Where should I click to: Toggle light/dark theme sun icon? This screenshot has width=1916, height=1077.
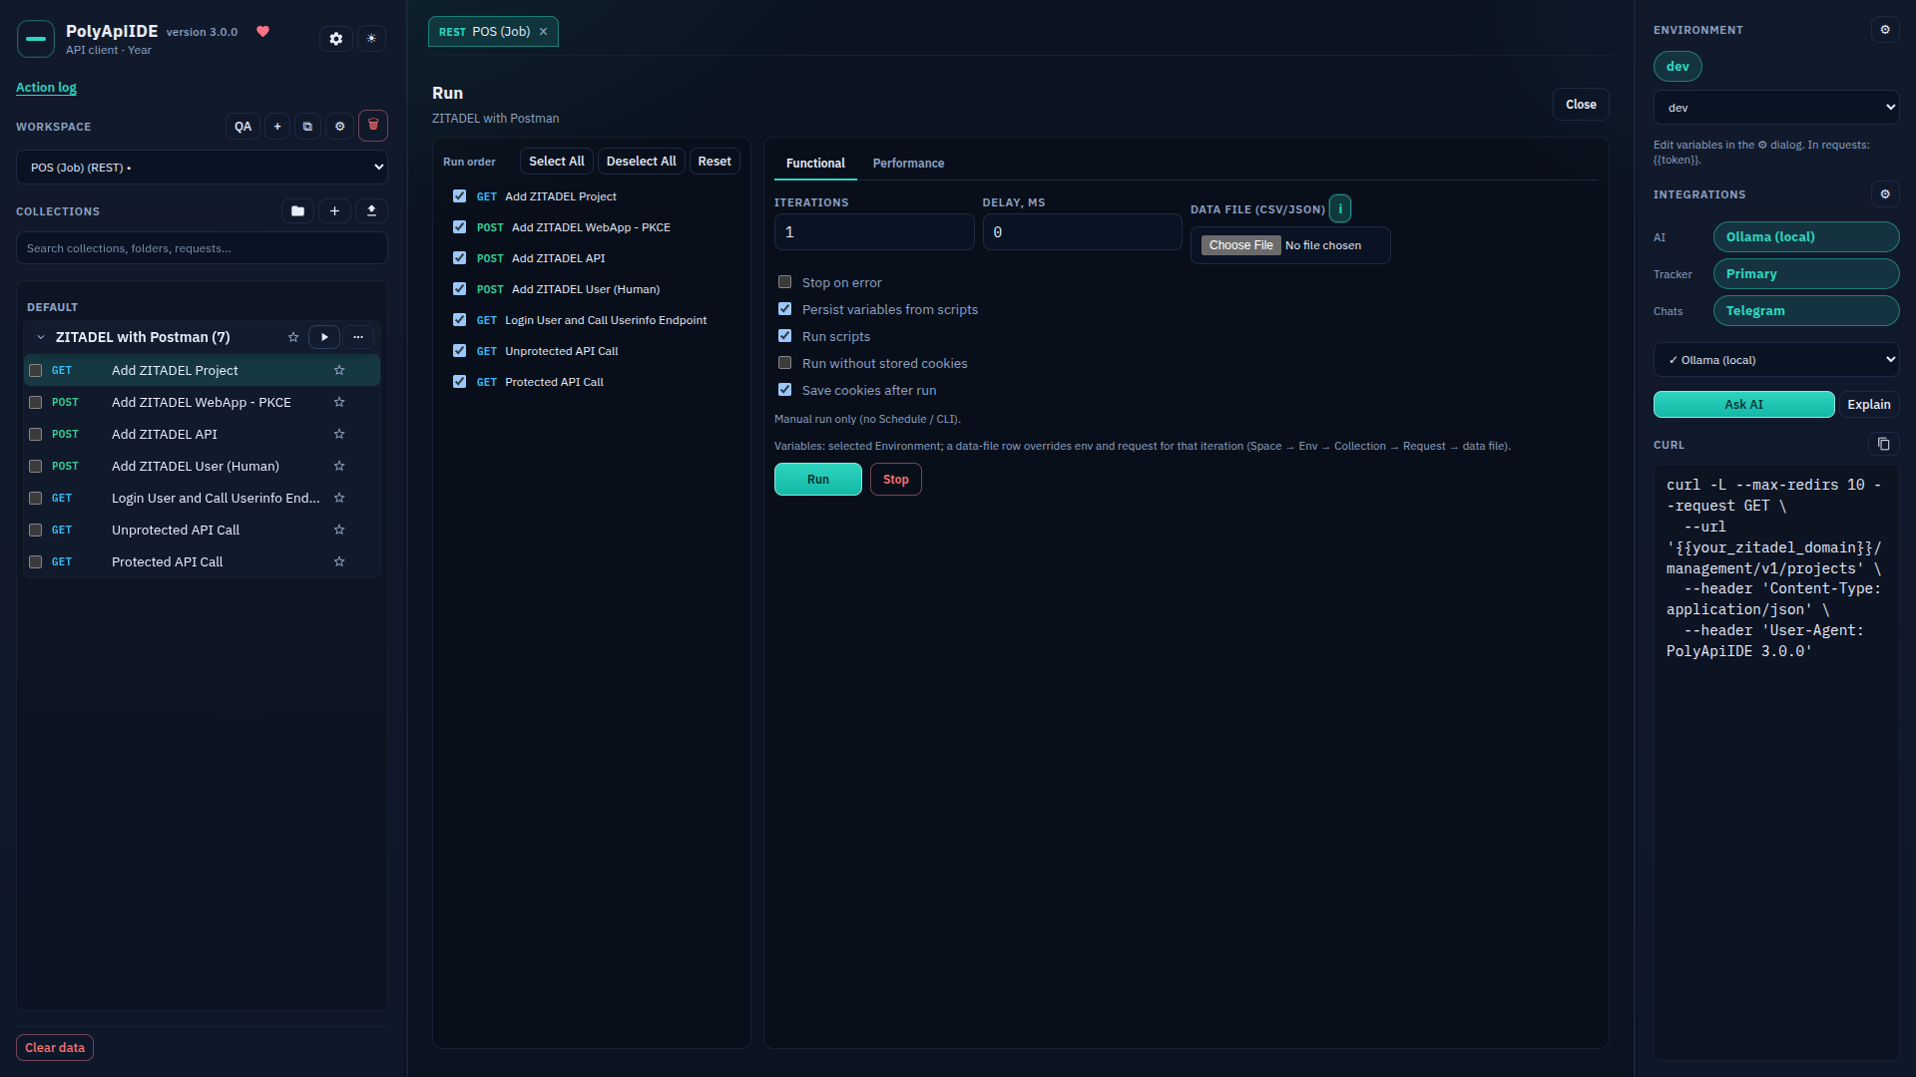(371, 39)
